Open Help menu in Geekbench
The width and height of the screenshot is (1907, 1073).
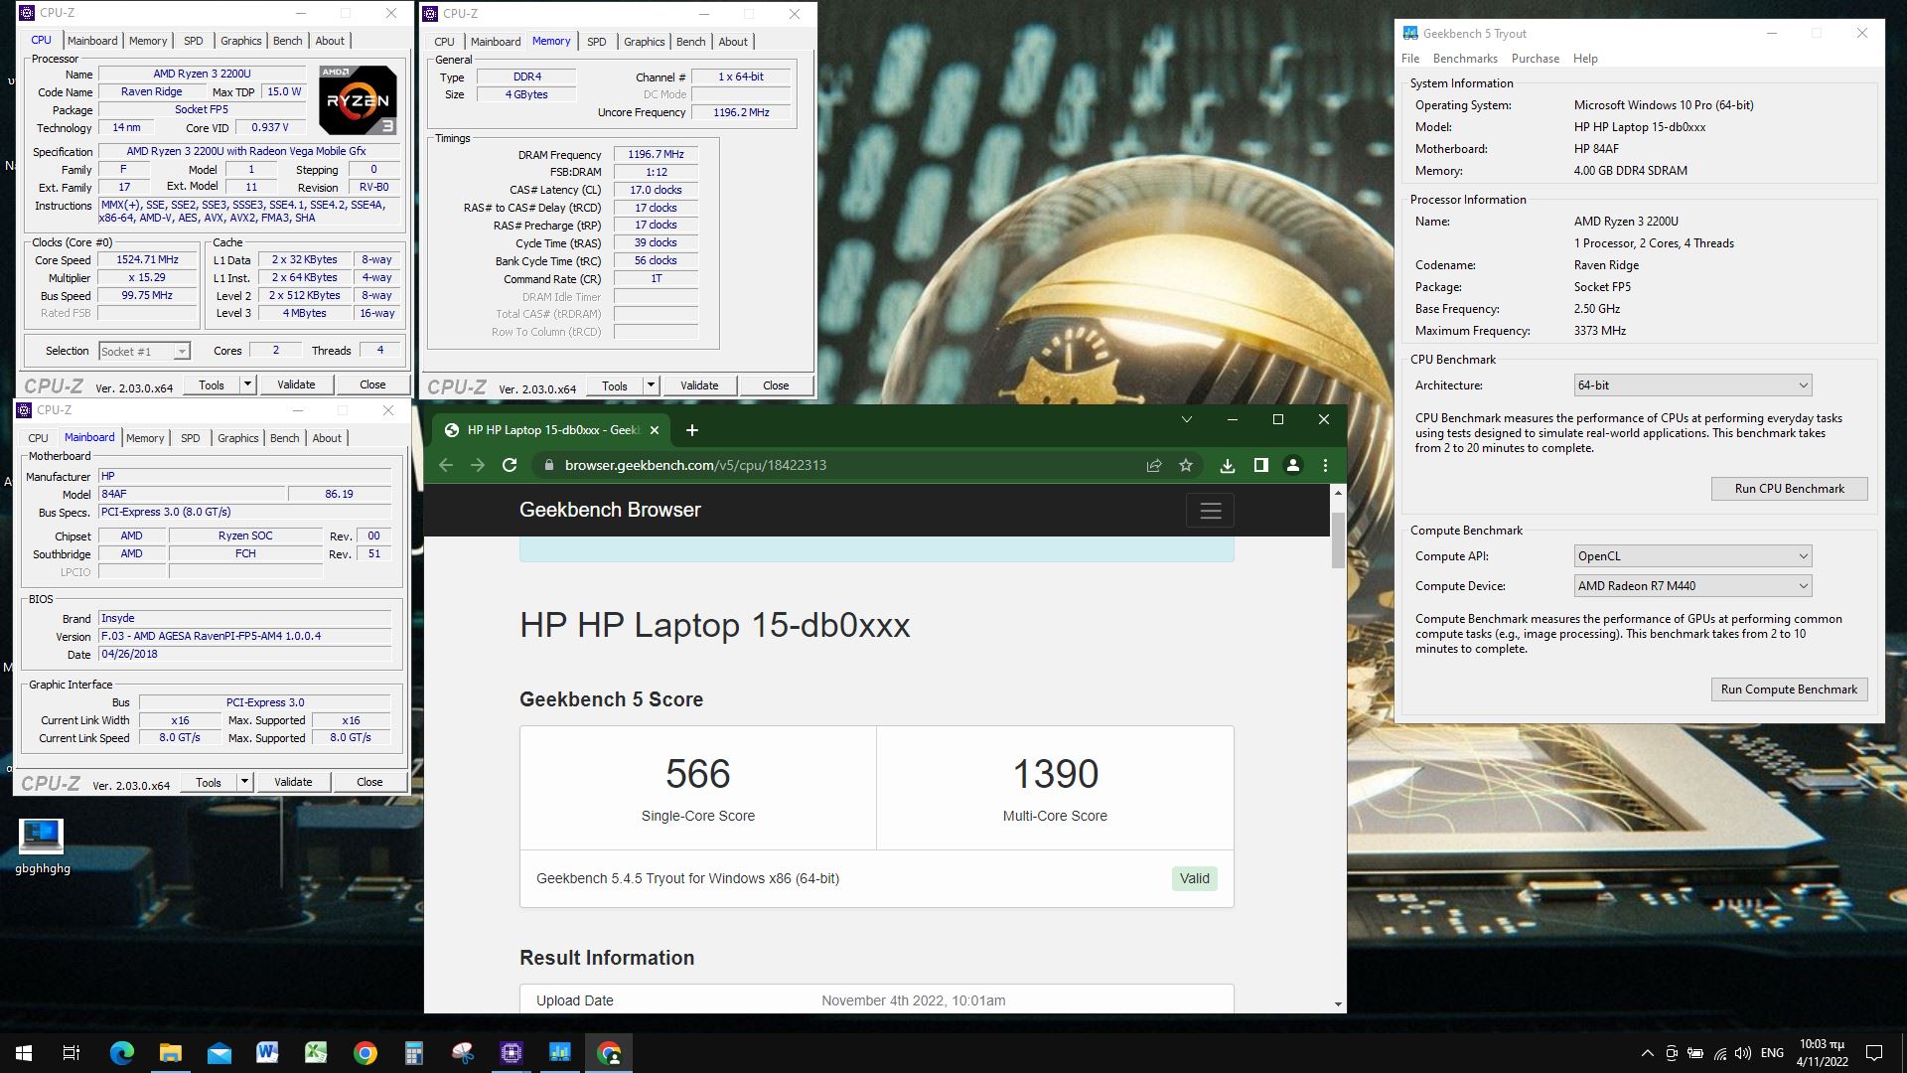[x=1585, y=59]
